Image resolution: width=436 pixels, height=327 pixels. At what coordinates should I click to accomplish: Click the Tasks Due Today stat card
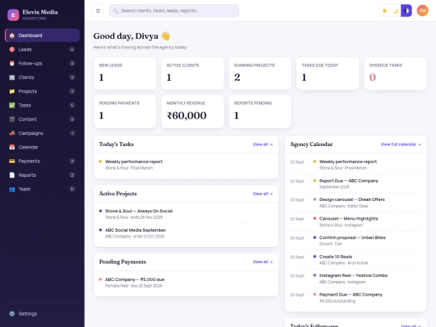tap(328, 73)
